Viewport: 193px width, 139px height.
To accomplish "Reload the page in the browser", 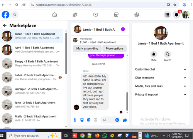I will point(17,5).
